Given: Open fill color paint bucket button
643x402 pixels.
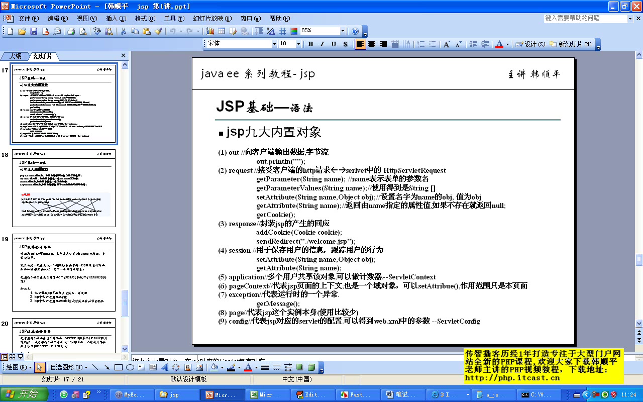Looking at the screenshot, I should (x=214, y=367).
